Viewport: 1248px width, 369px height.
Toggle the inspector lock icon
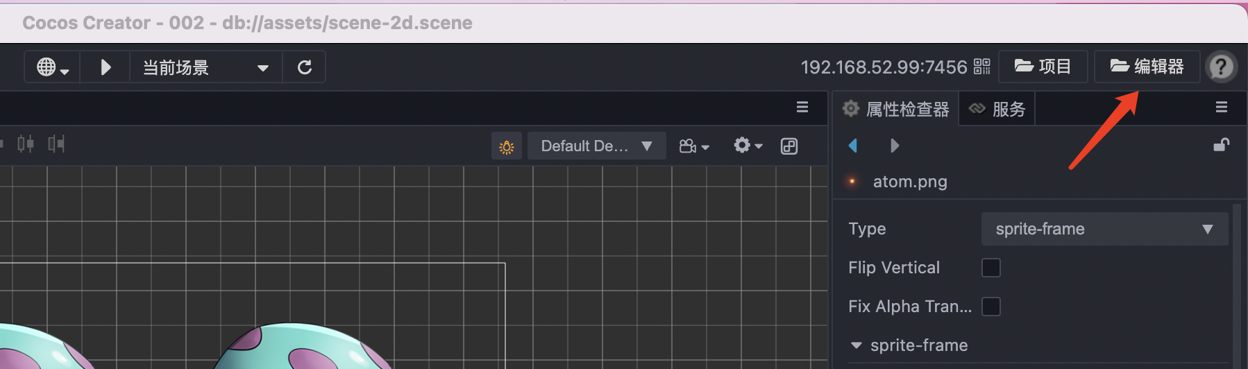[1221, 144]
